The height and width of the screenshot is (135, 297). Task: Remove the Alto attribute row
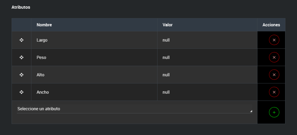274,75
